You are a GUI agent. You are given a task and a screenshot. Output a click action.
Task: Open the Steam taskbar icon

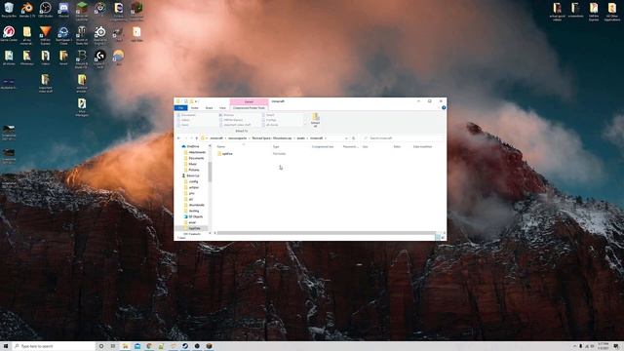click(x=185, y=346)
